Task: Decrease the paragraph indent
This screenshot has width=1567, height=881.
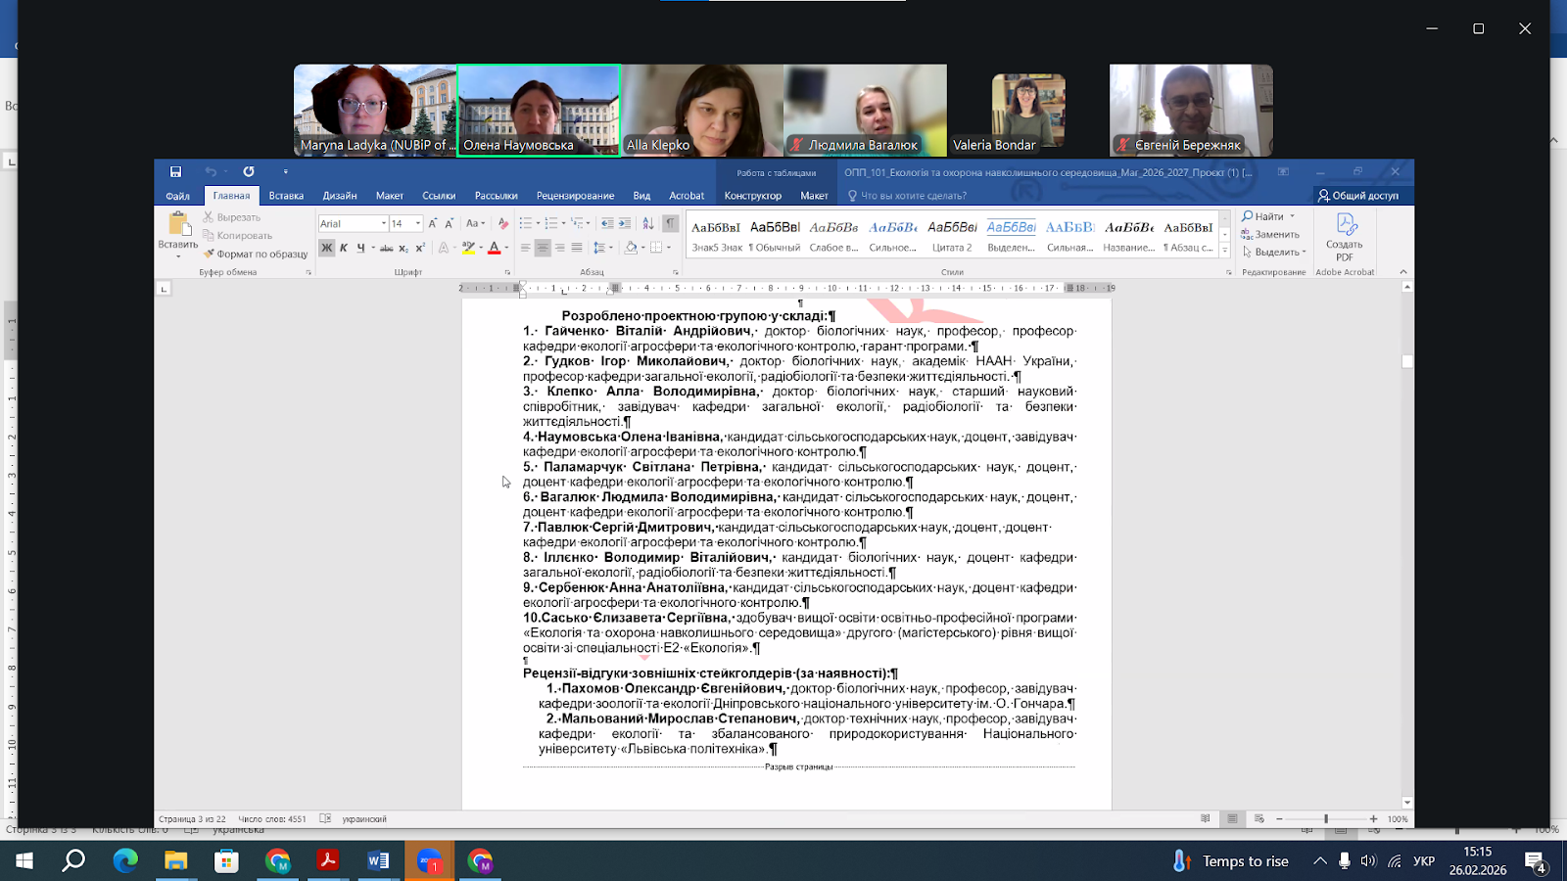Action: [607, 223]
